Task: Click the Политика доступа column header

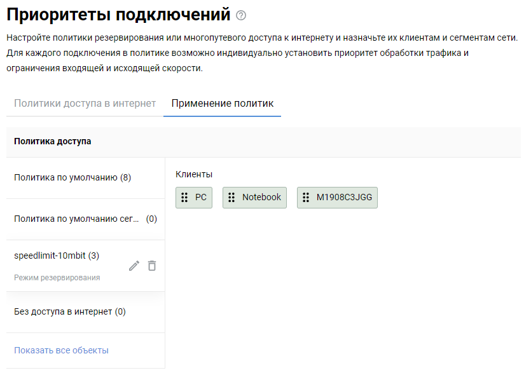Action: pos(52,141)
